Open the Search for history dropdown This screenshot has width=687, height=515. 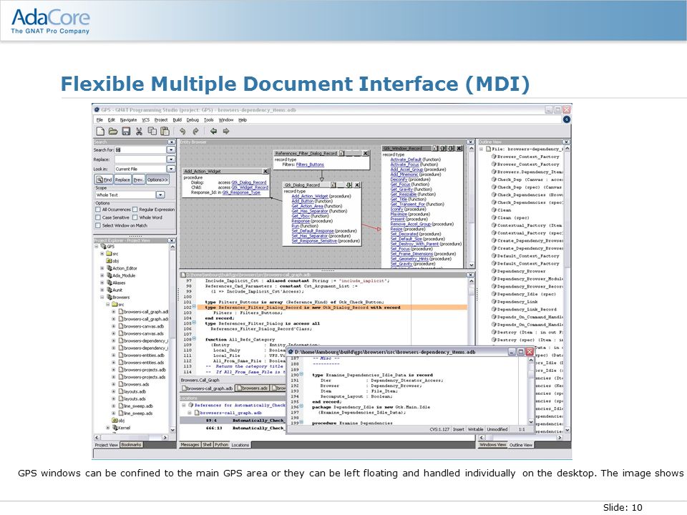tap(171, 149)
